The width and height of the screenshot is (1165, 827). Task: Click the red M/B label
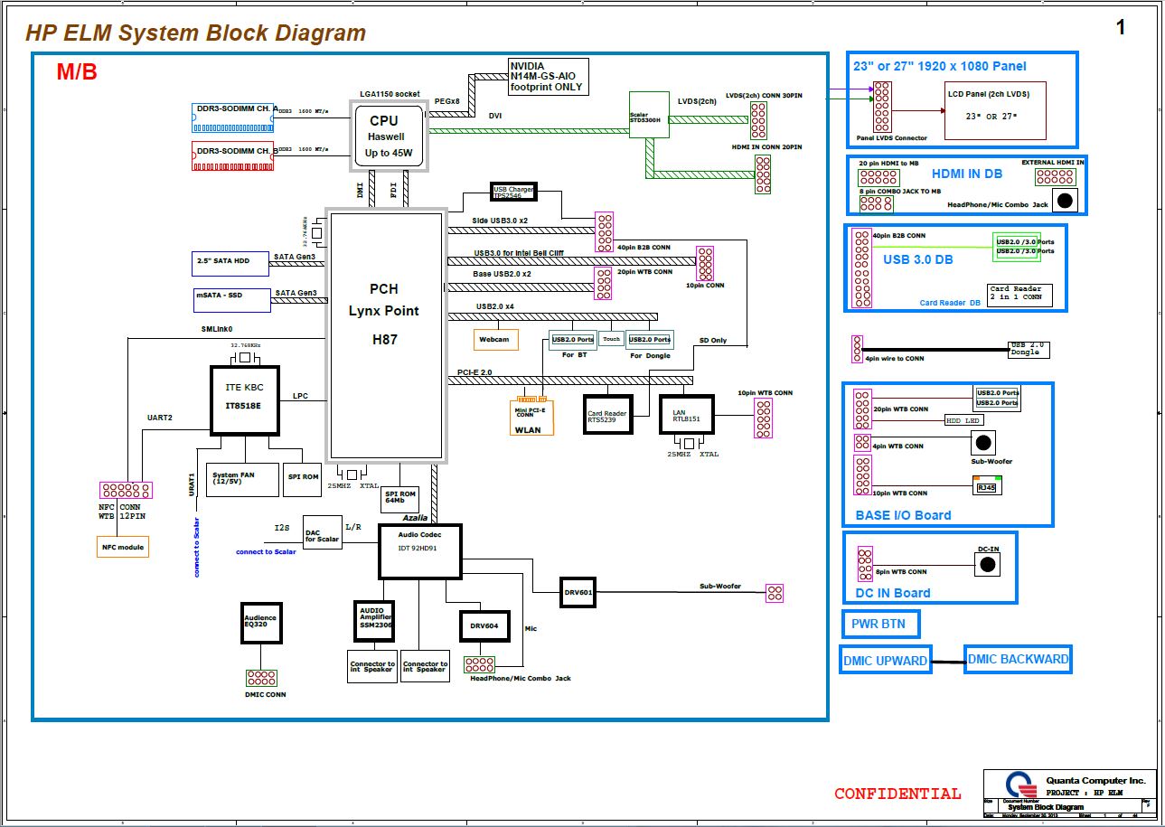pyautogui.click(x=77, y=72)
